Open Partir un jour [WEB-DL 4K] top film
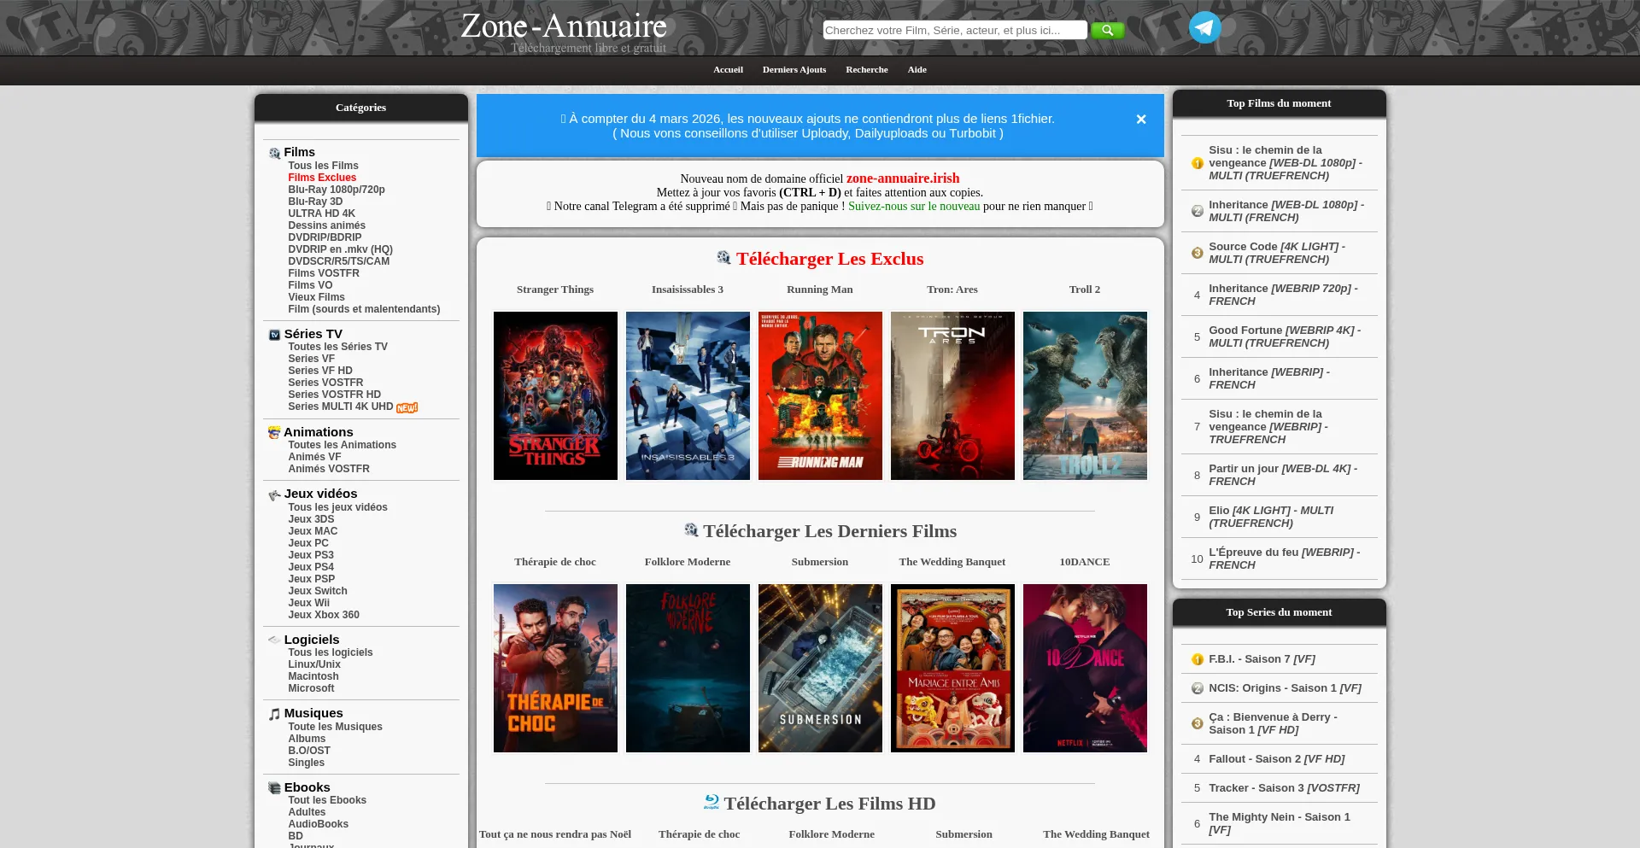Image resolution: width=1640 pixels, height=848 pixels. [1283, 475]
